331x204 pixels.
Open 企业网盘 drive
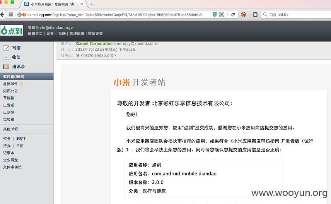click(x=10, y=160)
